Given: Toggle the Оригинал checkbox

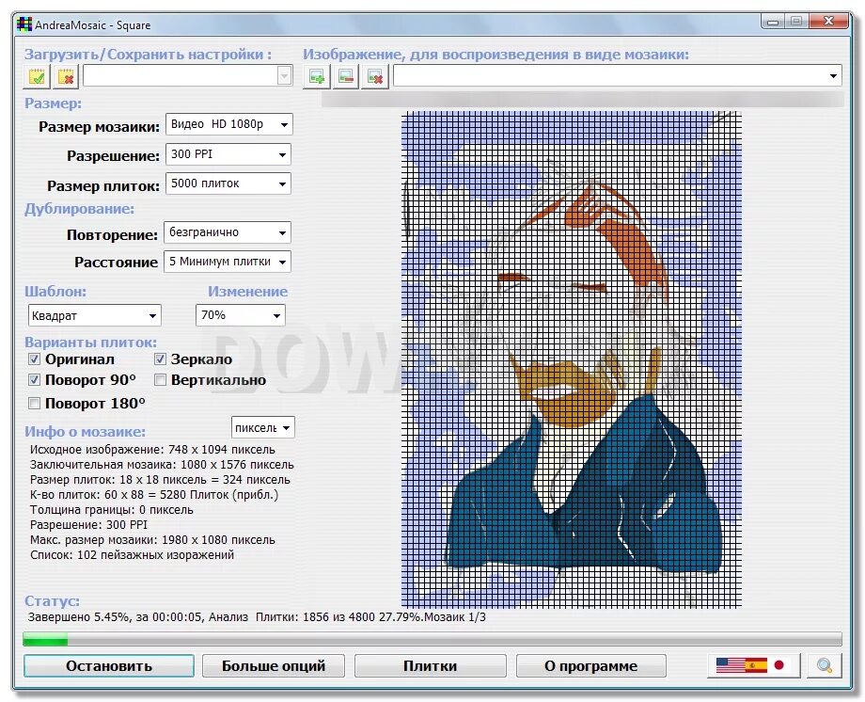Looking at the screenshot, I should [34, 359].
